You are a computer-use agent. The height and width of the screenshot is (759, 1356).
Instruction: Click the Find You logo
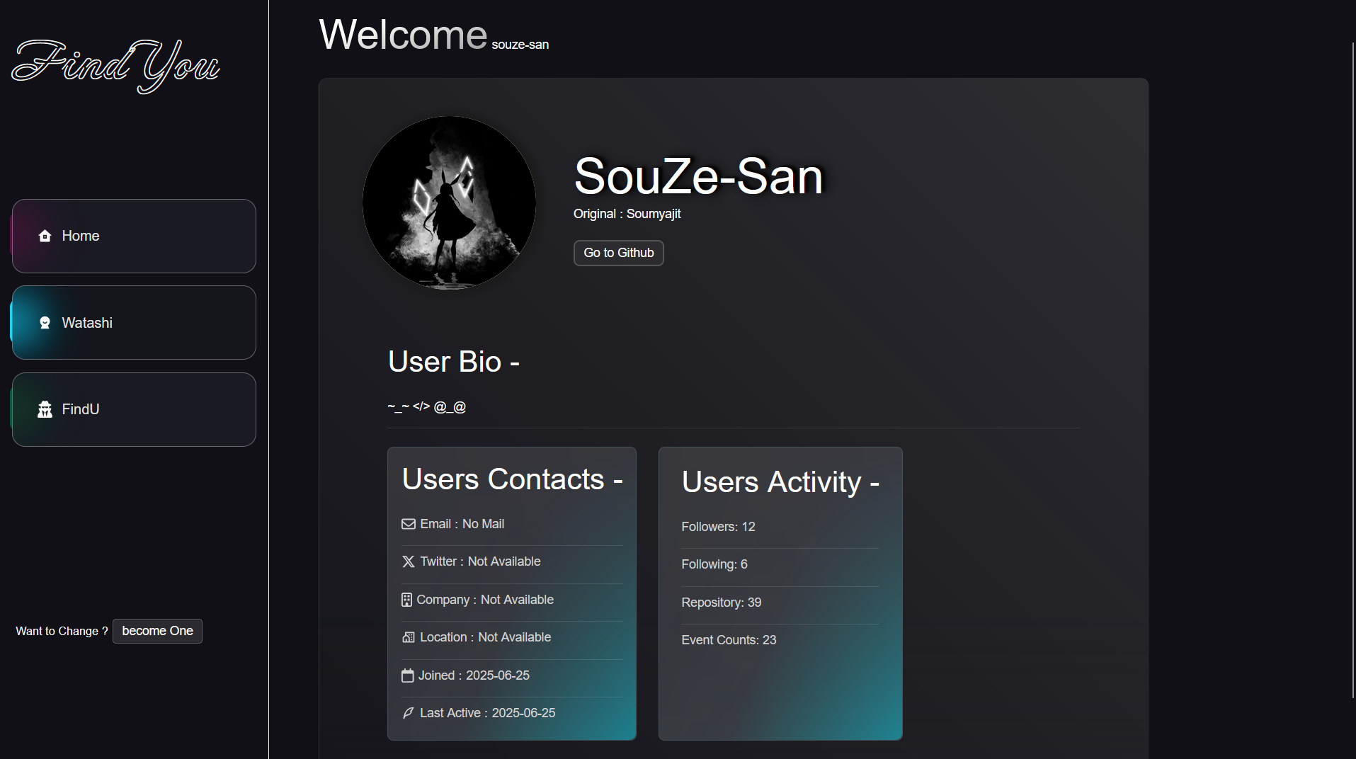(x=116, y=66)
